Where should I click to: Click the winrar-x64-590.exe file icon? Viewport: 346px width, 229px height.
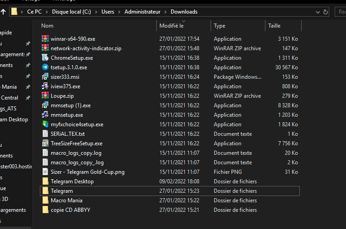[45, 39]
